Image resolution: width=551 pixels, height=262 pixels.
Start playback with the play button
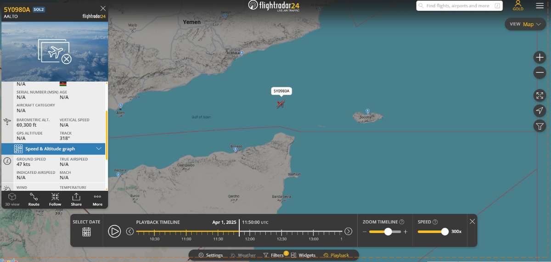click(x=114, y=231)
